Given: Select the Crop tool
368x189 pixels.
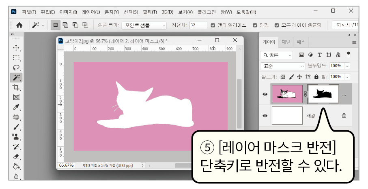Looking at the screenshot, I should (16, 87).
